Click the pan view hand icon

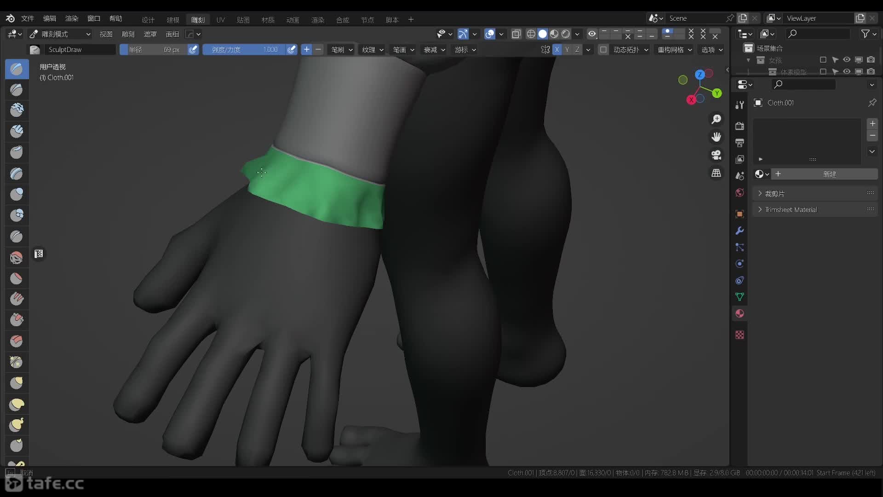tap(716, 137)
